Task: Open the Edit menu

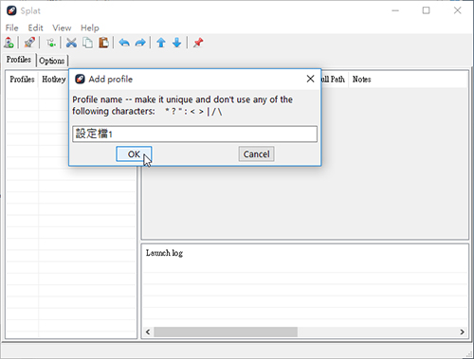Action: click(x=35, y=27)
